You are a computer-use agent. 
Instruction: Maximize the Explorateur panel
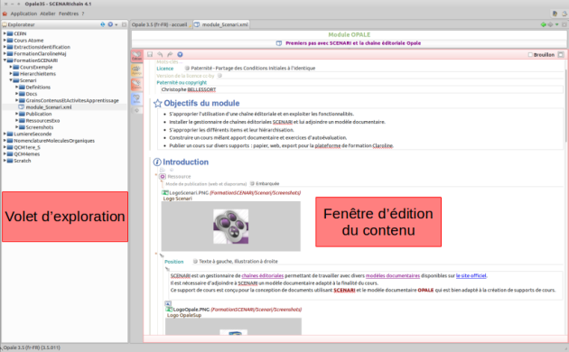pos(124,24)
